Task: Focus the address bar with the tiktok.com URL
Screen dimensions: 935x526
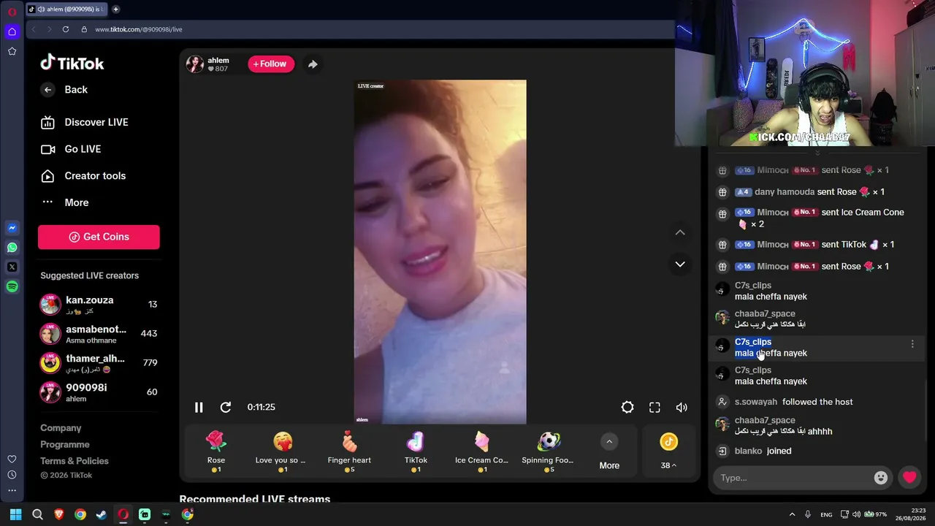Action: pos(139,29)
